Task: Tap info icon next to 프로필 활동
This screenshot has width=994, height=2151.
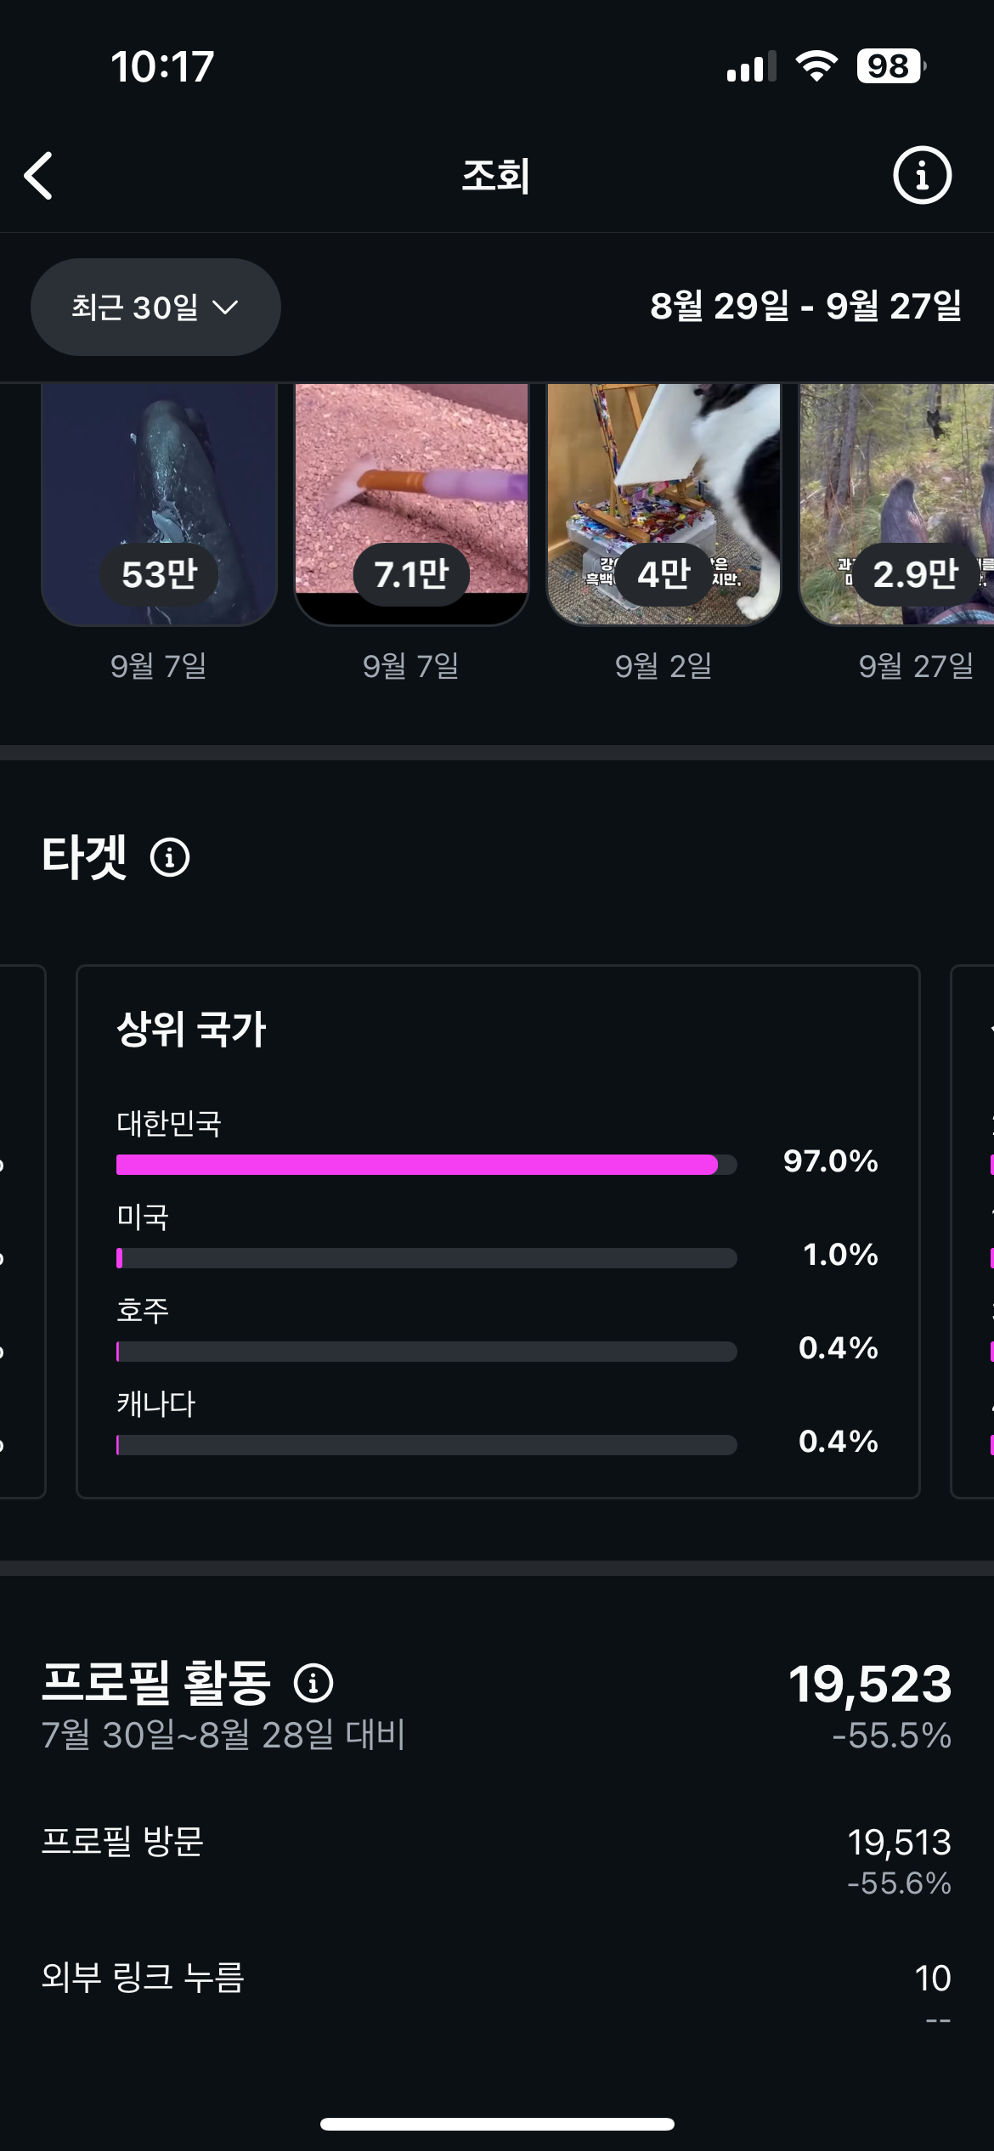Action: (313, 1683)
